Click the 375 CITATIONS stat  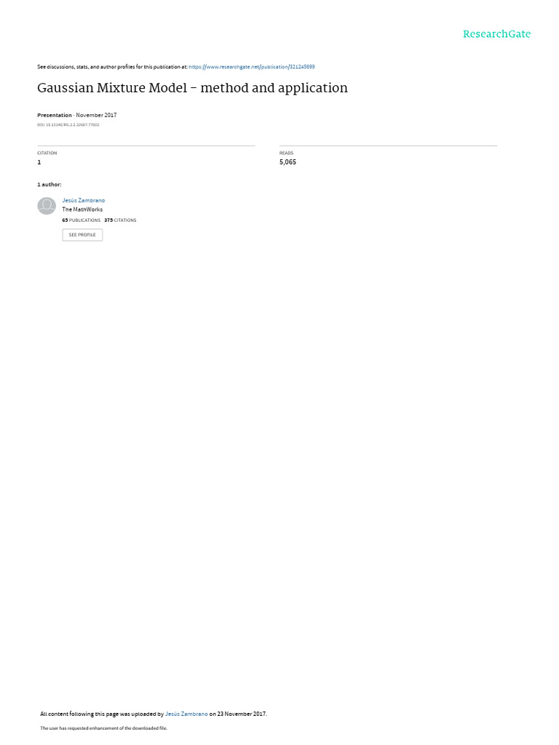coord(120,220)
